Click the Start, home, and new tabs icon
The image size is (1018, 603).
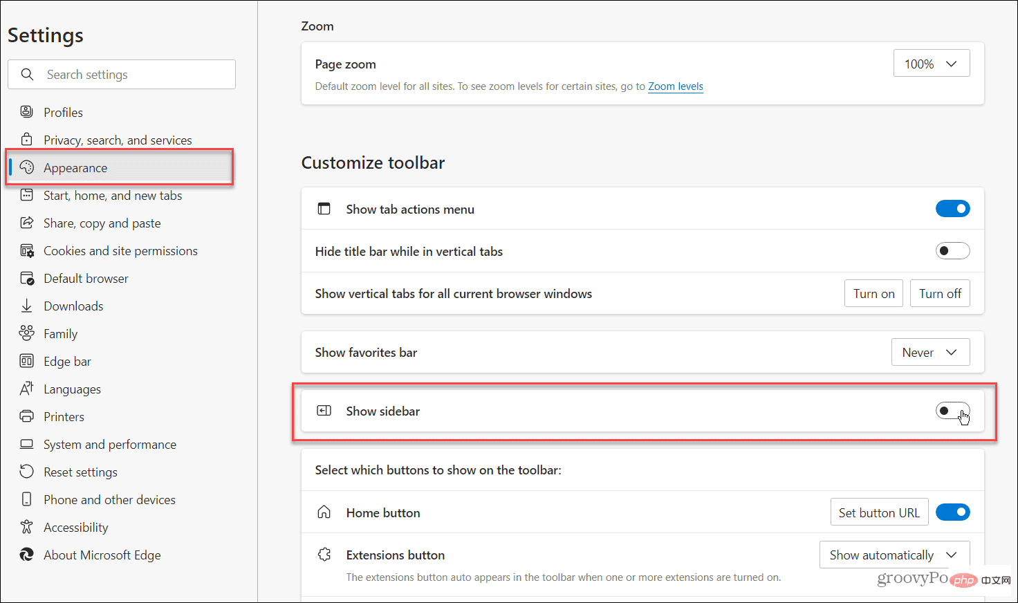pyautogui.click(x=26, y=194)
